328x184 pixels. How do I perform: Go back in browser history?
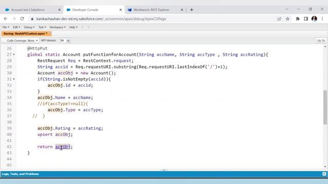pyautogui.click(x=6, y=19)
